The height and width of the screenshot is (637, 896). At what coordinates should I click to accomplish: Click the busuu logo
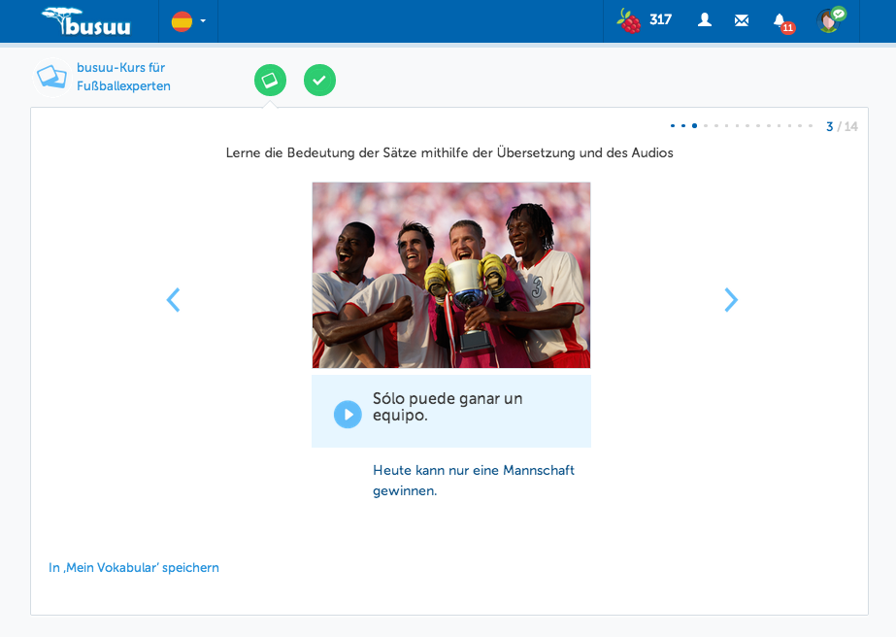86,21
